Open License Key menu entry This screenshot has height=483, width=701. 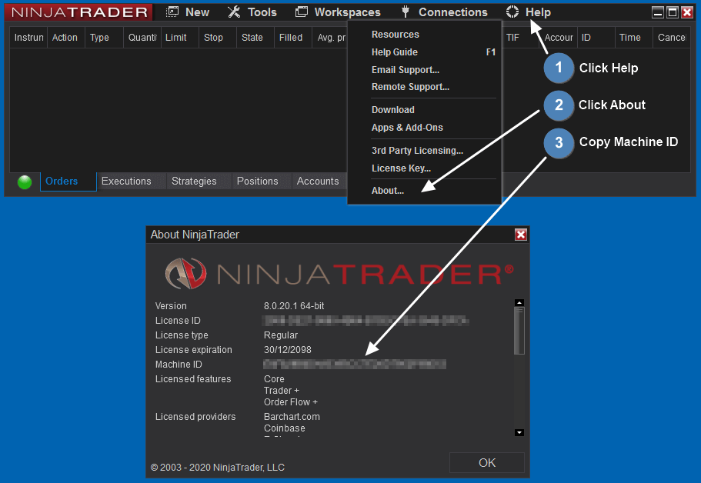[401, 168]
